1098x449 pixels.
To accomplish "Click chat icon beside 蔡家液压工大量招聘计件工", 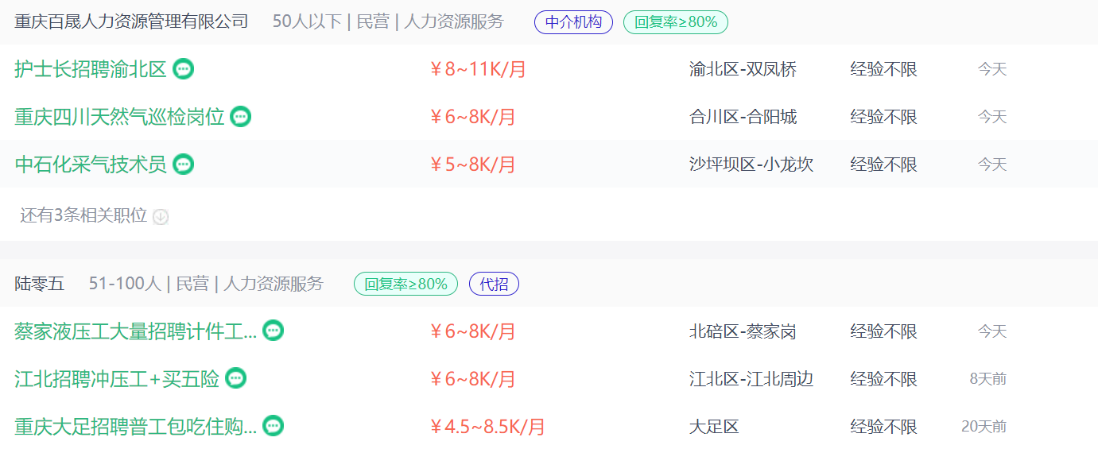I will pyautogui.click(x=274, y=331).
